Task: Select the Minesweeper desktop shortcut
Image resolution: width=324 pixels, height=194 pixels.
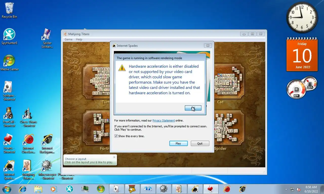Action: coord(47,170)
